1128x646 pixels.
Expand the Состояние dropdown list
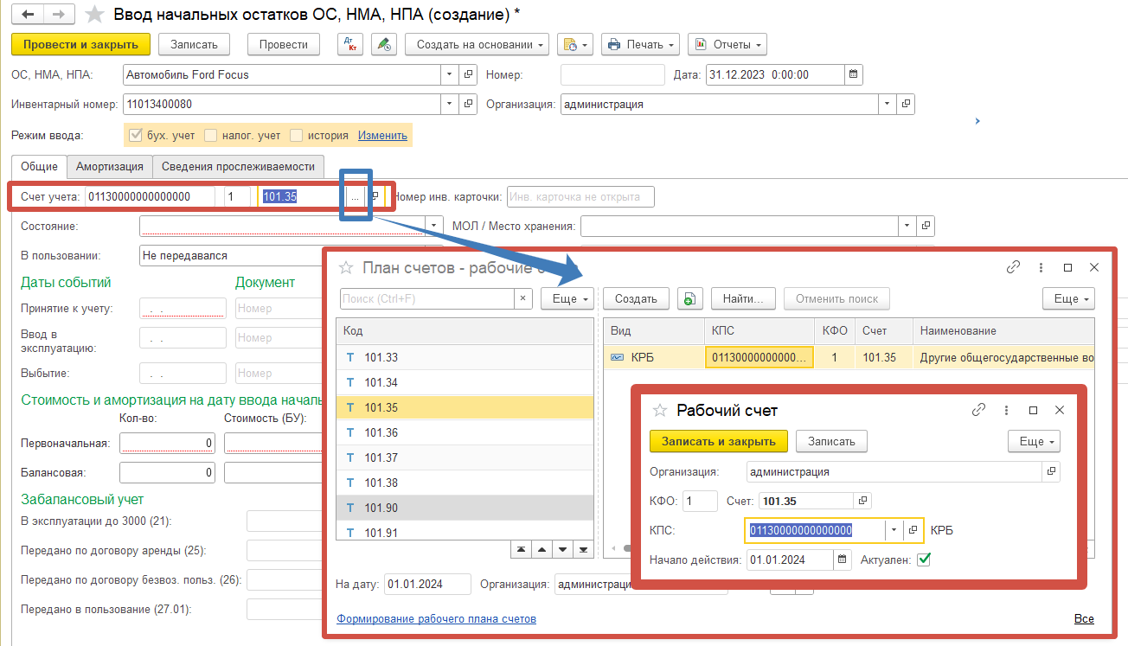coord(434,227)
